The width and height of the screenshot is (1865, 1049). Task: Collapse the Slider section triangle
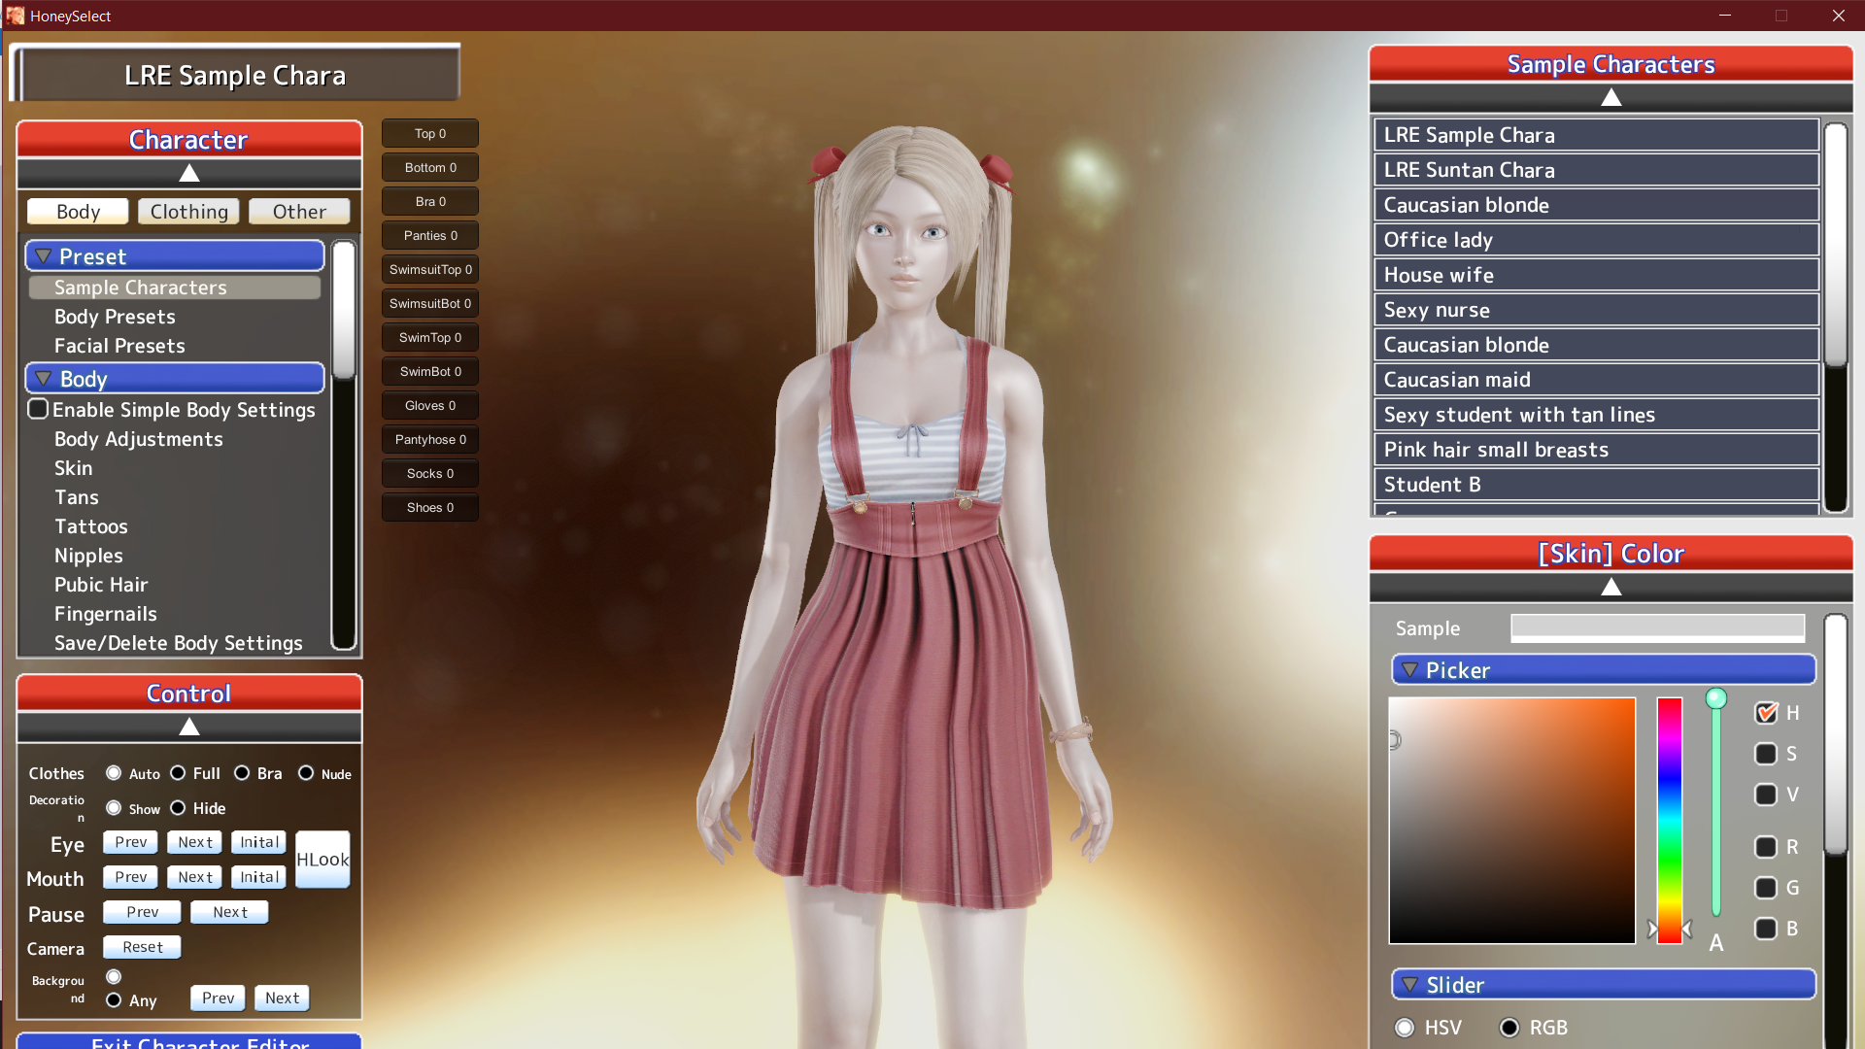click(x=1410, y=985)
